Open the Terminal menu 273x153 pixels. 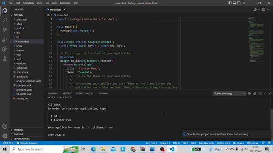click(64, 3)
